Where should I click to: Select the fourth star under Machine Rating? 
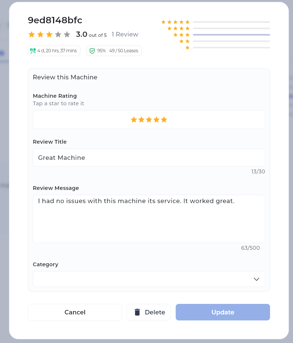tap(156, 120)
